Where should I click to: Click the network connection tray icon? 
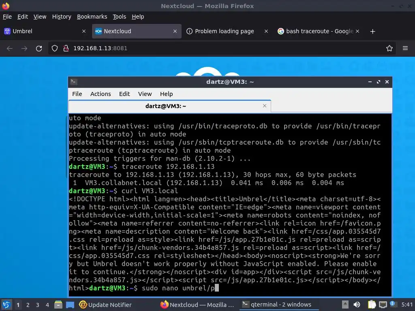383,305
